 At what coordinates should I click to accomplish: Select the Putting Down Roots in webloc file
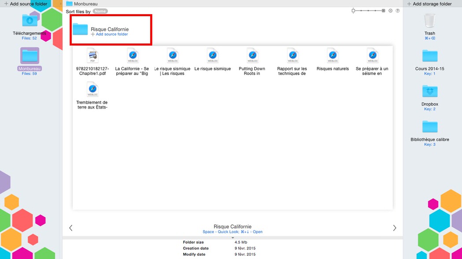pos(252,62)
